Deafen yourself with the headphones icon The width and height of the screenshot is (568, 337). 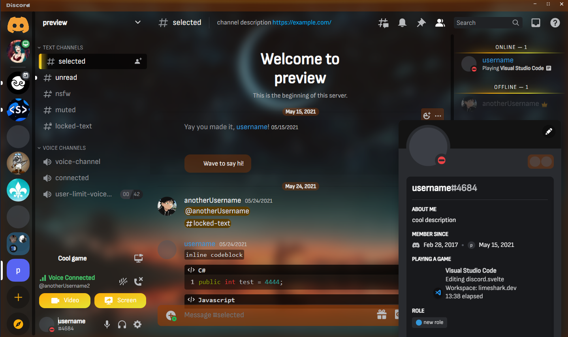pos(122,324)
